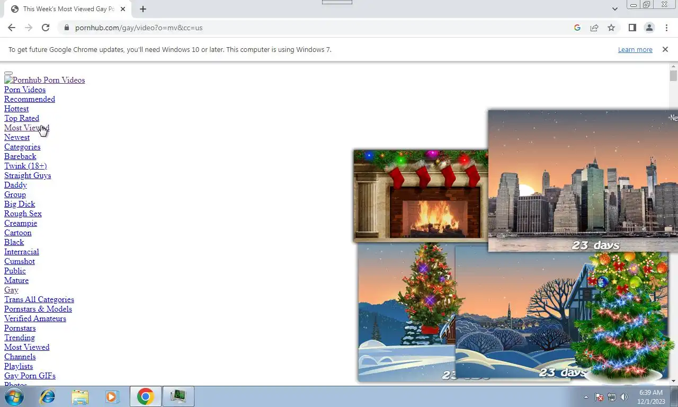Open the network tray icon

(x=612, y=397)
